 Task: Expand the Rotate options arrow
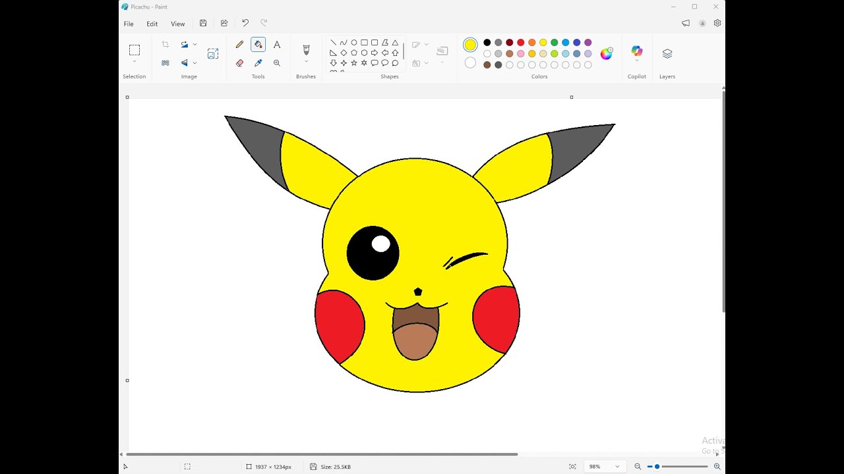click(195, 45)
